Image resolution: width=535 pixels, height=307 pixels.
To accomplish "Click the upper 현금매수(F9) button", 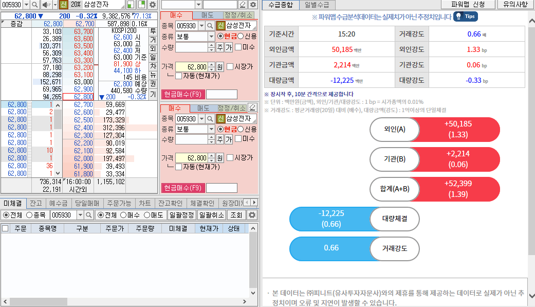I will coord(182,94).
